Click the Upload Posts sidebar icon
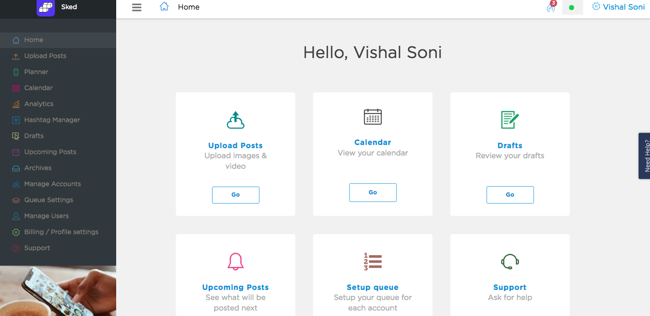Screen dimensions: 650x316 (x=16, y=56)
